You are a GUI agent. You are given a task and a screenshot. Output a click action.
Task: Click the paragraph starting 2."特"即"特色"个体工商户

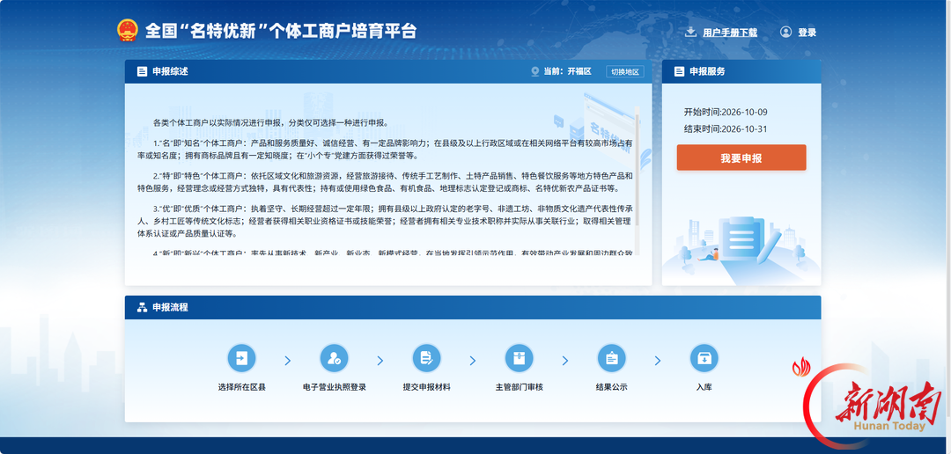click(385, 182)
